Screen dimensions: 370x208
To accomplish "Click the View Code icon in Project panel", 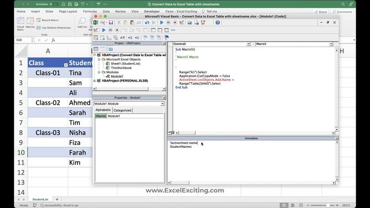I will click(x=96, y=49).
